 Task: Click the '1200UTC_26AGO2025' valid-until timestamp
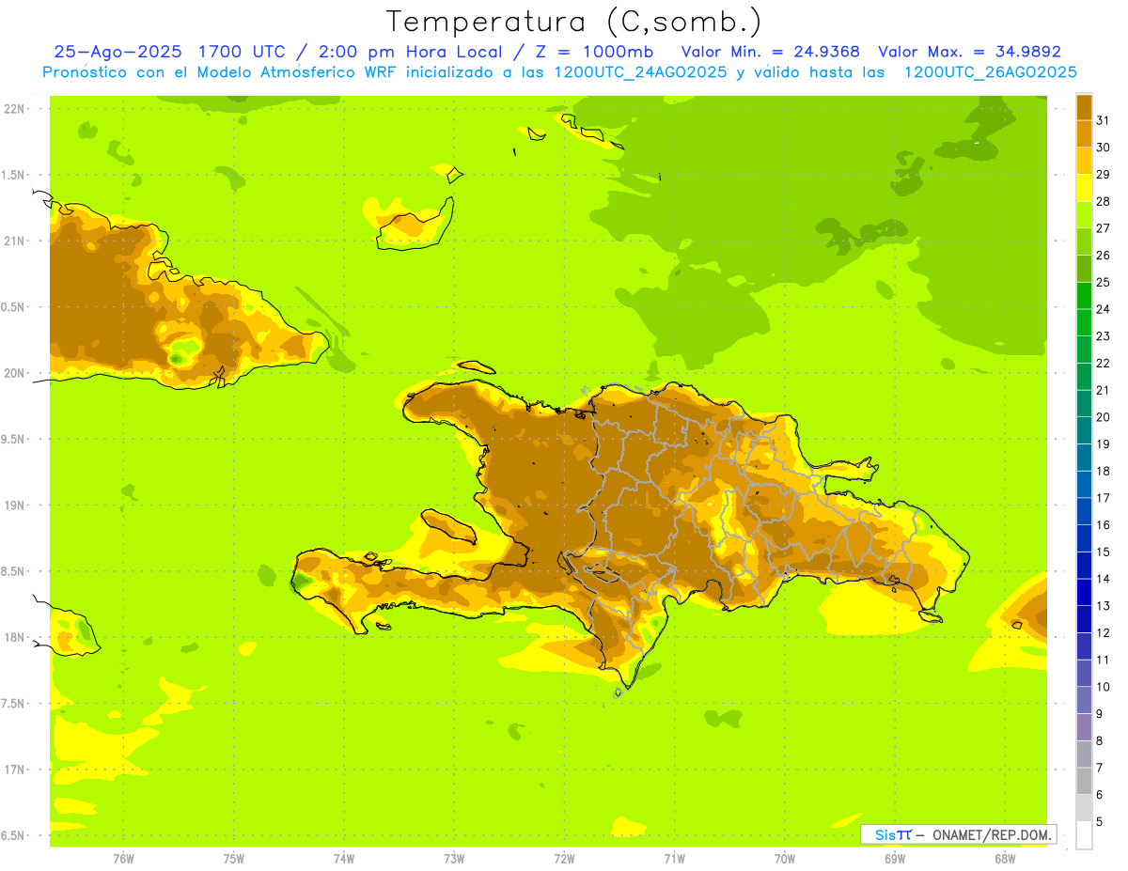pyautogui.click(x=990, y=72)
